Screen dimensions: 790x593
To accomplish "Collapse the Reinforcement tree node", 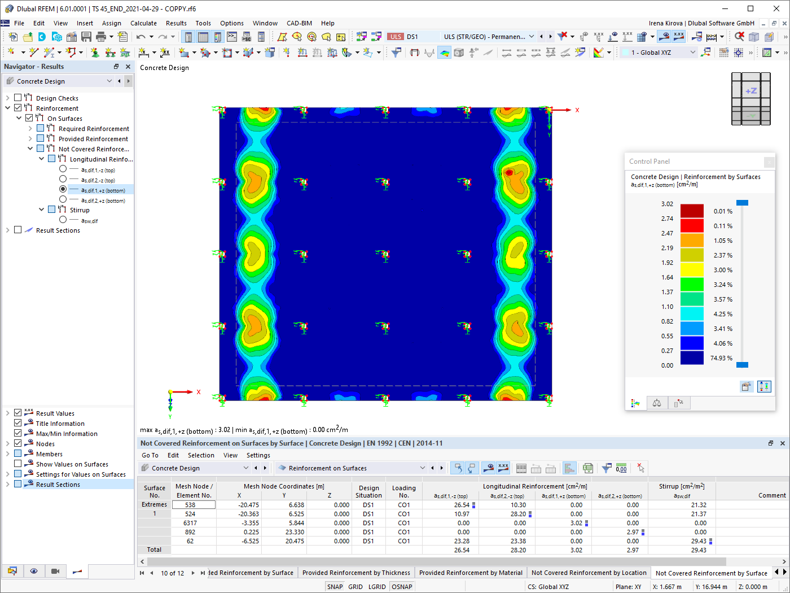I will tap(8, 108).
